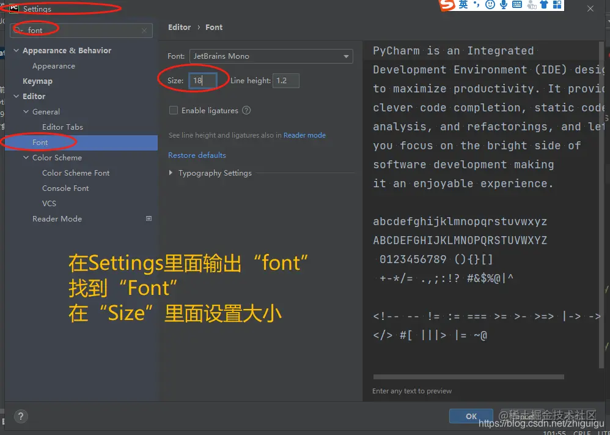Click the Settings window title text
This screenshot has height=435, width=610.
(x=37, y=9)
